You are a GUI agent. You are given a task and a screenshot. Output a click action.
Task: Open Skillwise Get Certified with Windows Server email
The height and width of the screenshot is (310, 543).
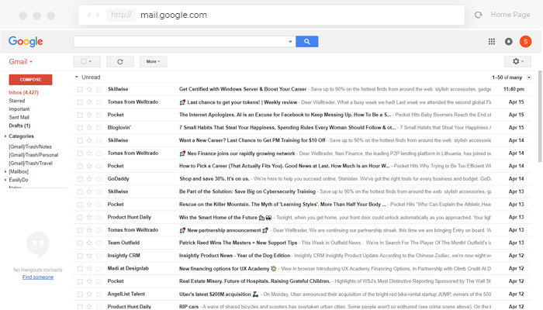[x=302, y=89]
